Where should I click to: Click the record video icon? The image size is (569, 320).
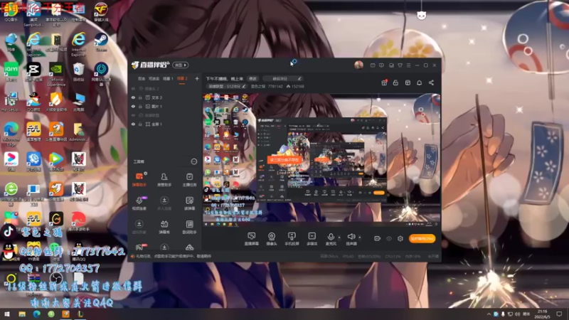(x=377, y=238)
